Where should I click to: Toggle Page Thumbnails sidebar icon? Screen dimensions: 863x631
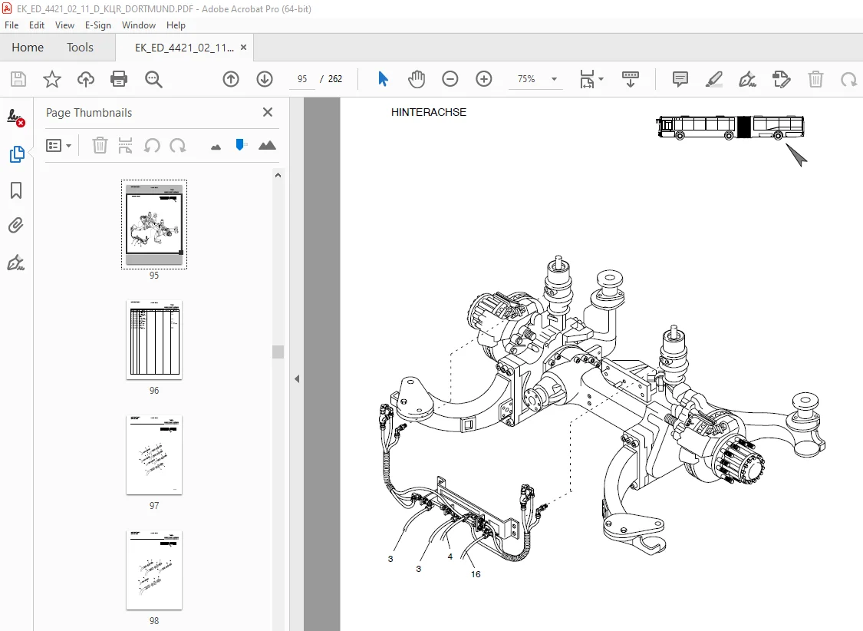[17, 154]
